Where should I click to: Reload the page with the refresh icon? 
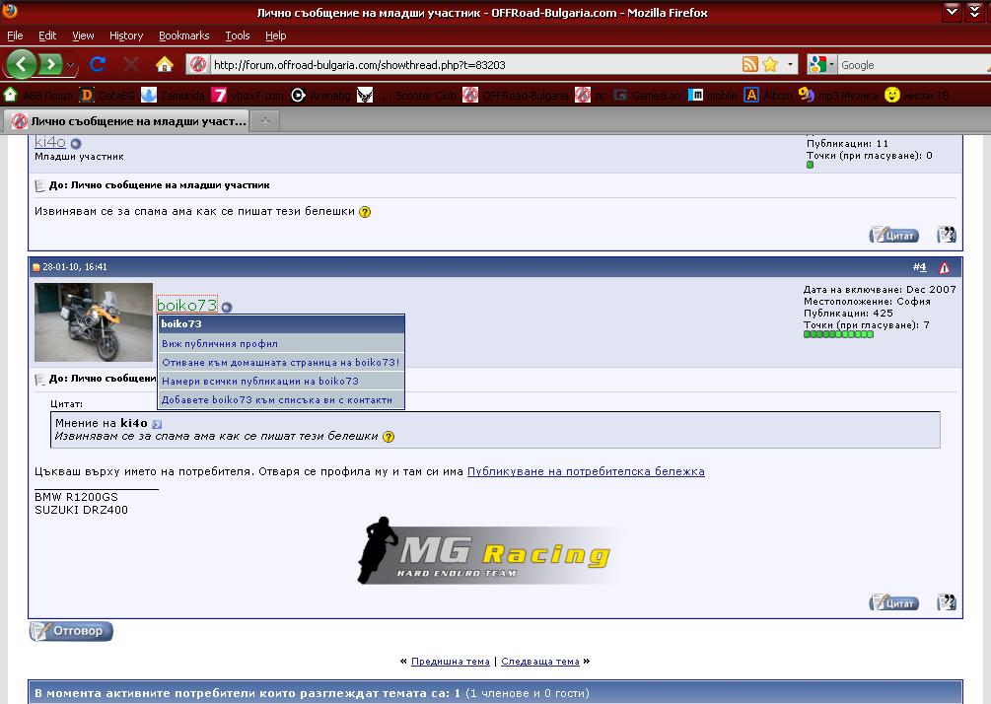(x=98, y=64)
